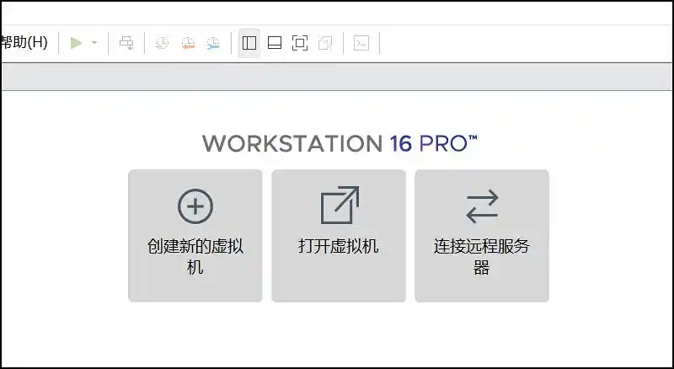The width and height of the screenshot is (674, 369).
Task: Toggle the thumbnail bar view
Action: point(274,43)
